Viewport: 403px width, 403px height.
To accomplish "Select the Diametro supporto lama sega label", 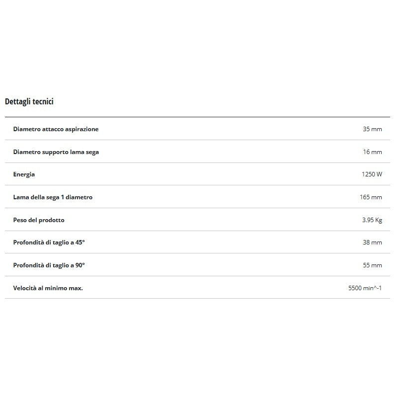I will [x=56, y=152].
